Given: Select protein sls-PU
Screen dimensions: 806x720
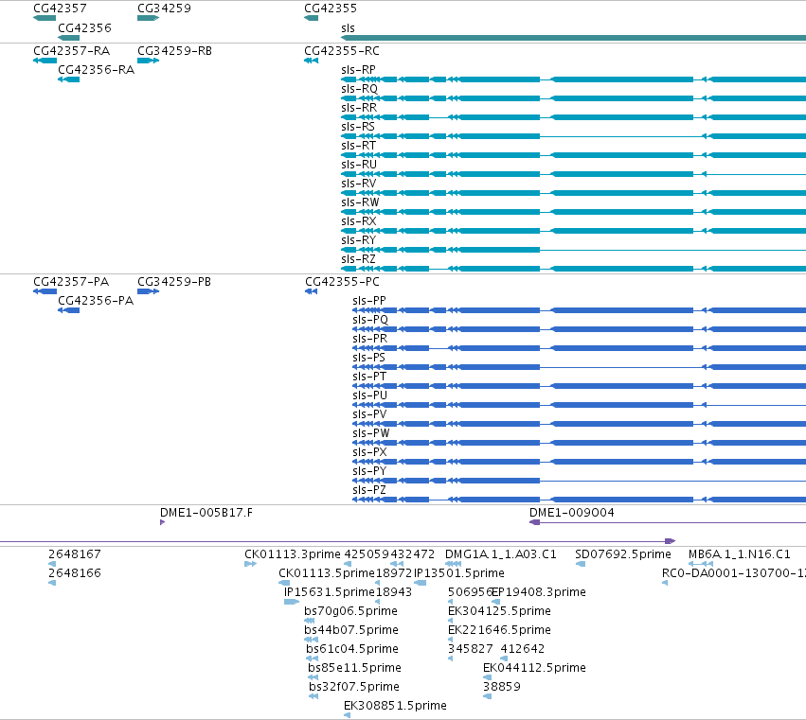Looking at the screenshot, I should tap(369, 395).
